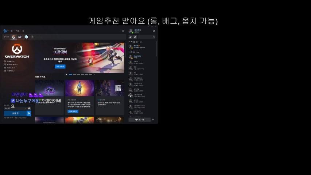Open the profile name status dropdown
This screenshot has width=311, height=175.
point(138,31)
